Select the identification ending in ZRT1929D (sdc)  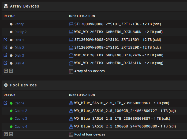point(118,47)
